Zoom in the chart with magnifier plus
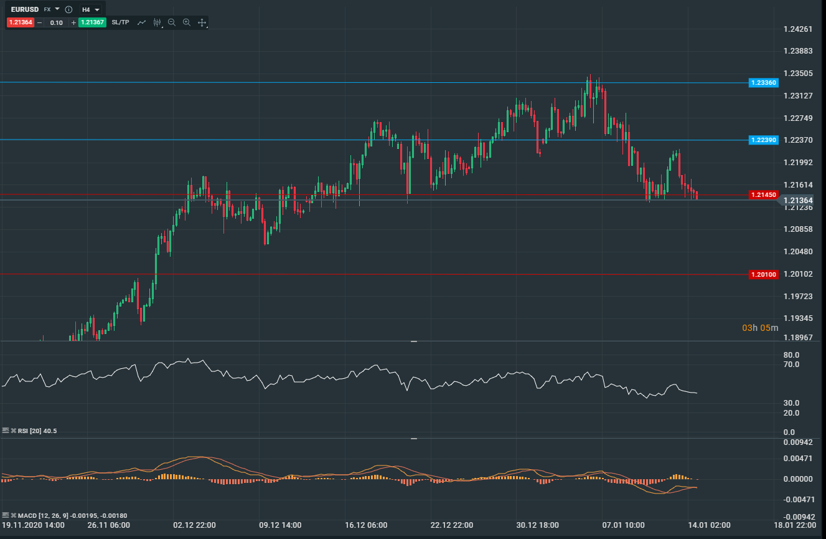The width and height of the screenshot is (826, 539). 187,22
